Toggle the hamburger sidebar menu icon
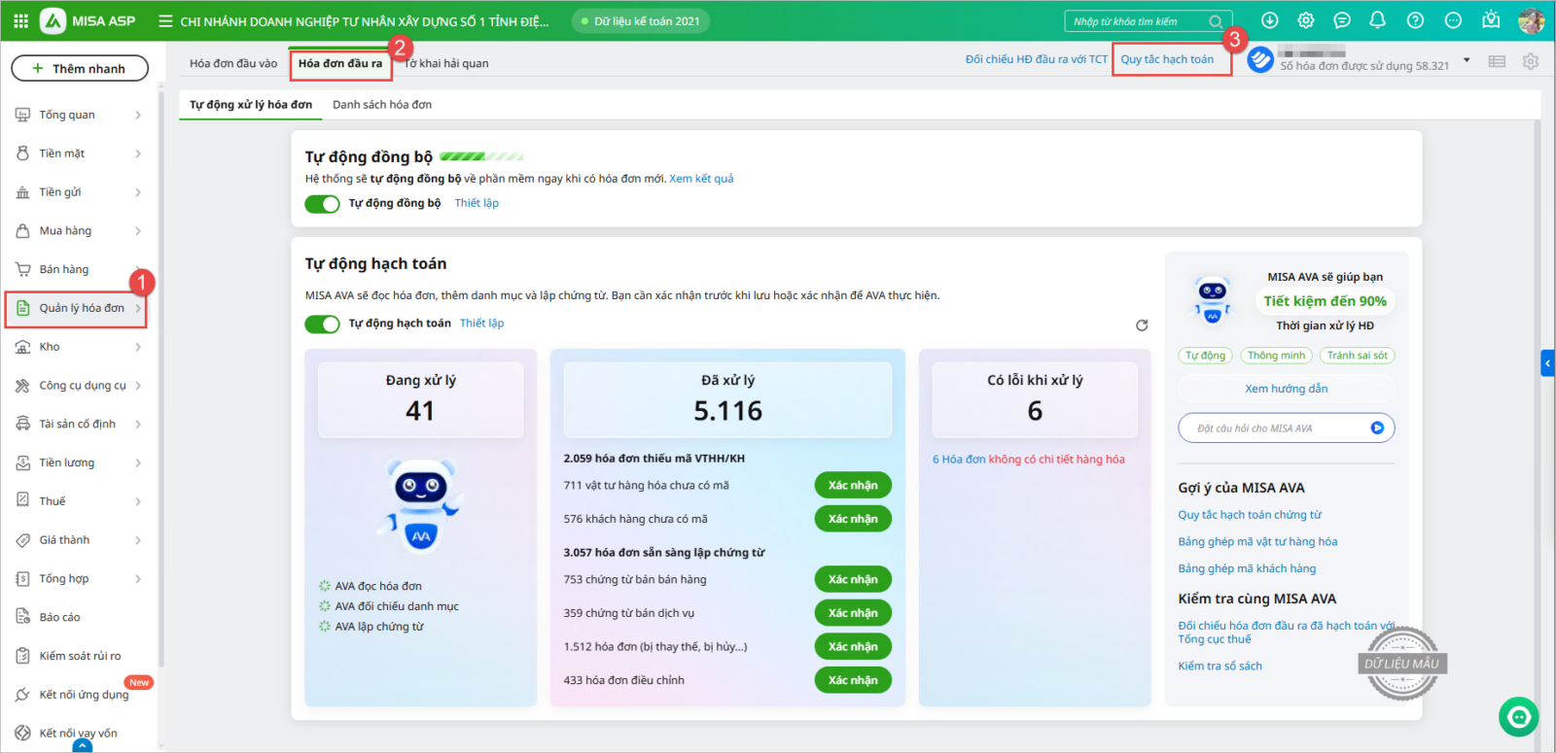This screenshot has width=1556, height=753. (165, 21)
